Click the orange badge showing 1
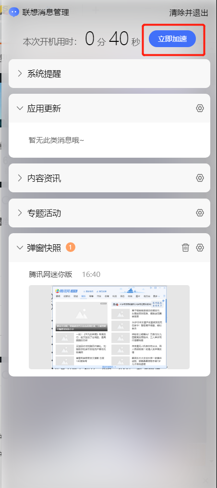Image resolution: width=217 pixels, height=488 pixels. coord(71,248)
